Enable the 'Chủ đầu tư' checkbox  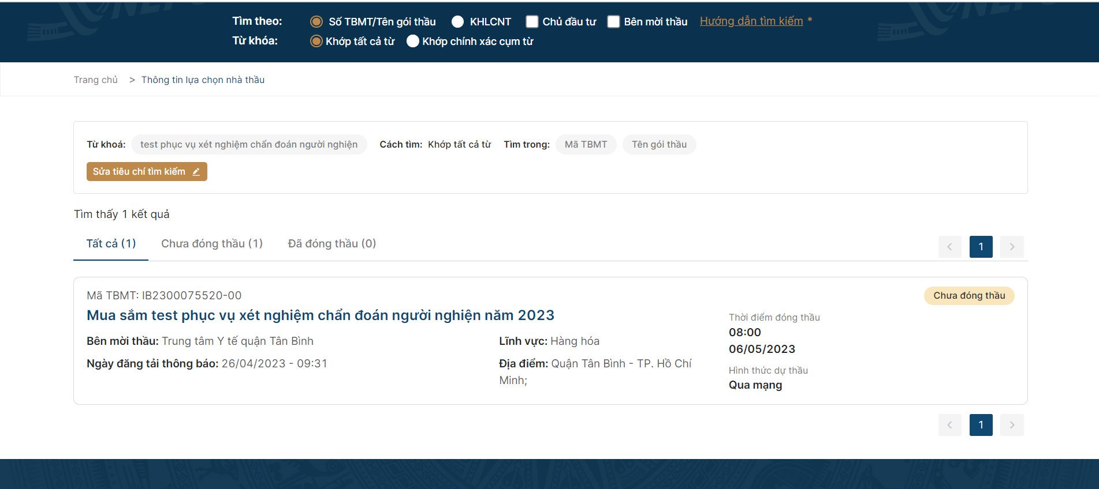pos(532,22)
